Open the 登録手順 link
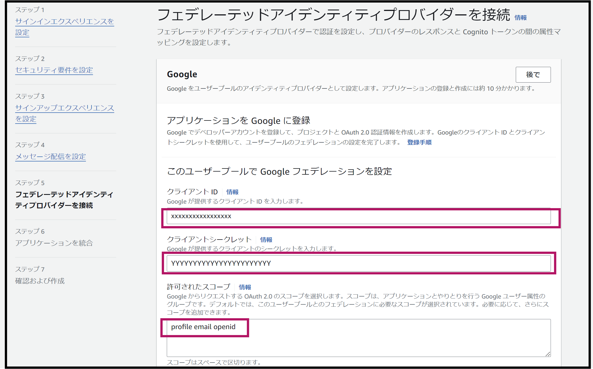Screen dimensions: 593x369 click(419, 142)
